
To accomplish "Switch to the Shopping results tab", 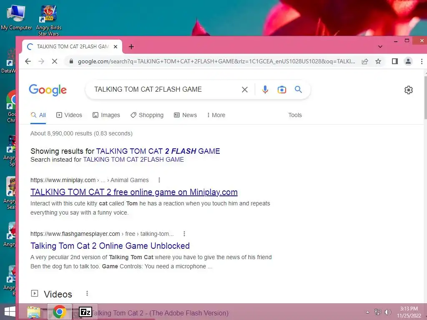I will [147, 115].
